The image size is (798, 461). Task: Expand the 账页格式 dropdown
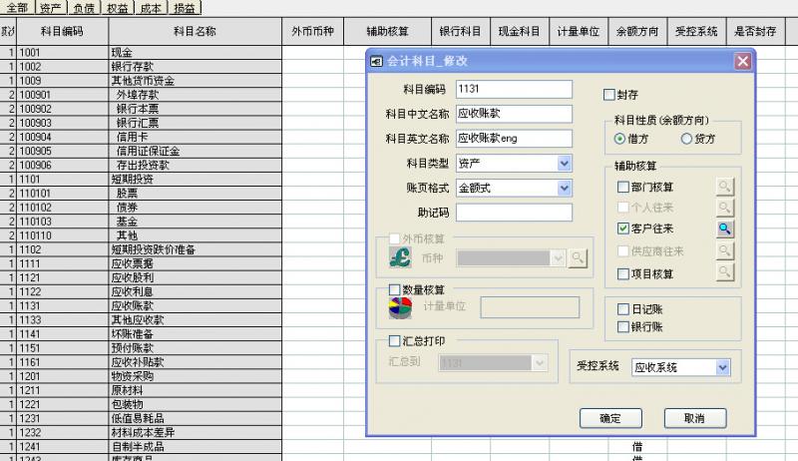coord(564,188)
